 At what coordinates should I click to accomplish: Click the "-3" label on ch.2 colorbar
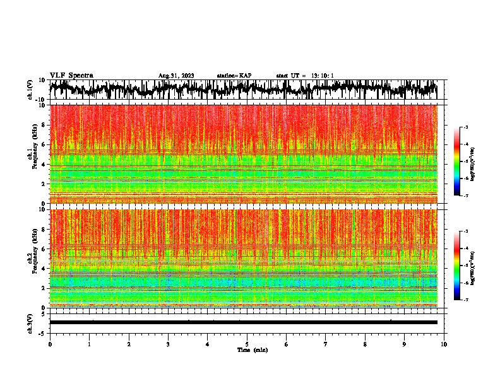[465, 231]
